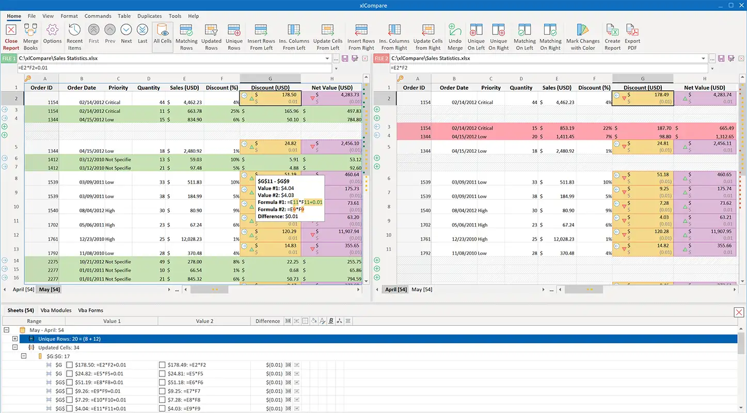The image size is (747, 413).
Task: Apply bold formatting in the Difference panel toolbar
Action: click(330, 321)
